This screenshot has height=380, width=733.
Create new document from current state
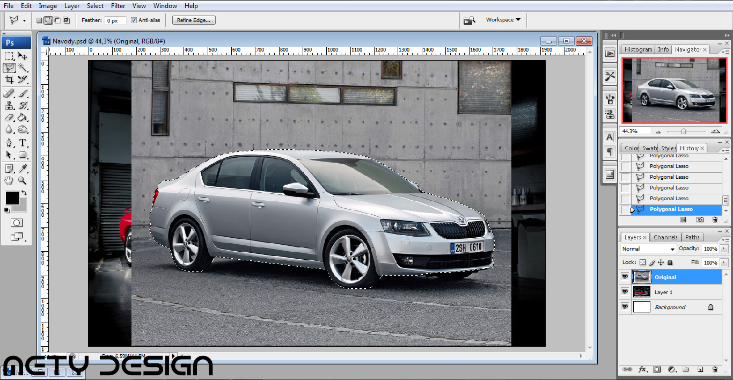coord(683,220)
